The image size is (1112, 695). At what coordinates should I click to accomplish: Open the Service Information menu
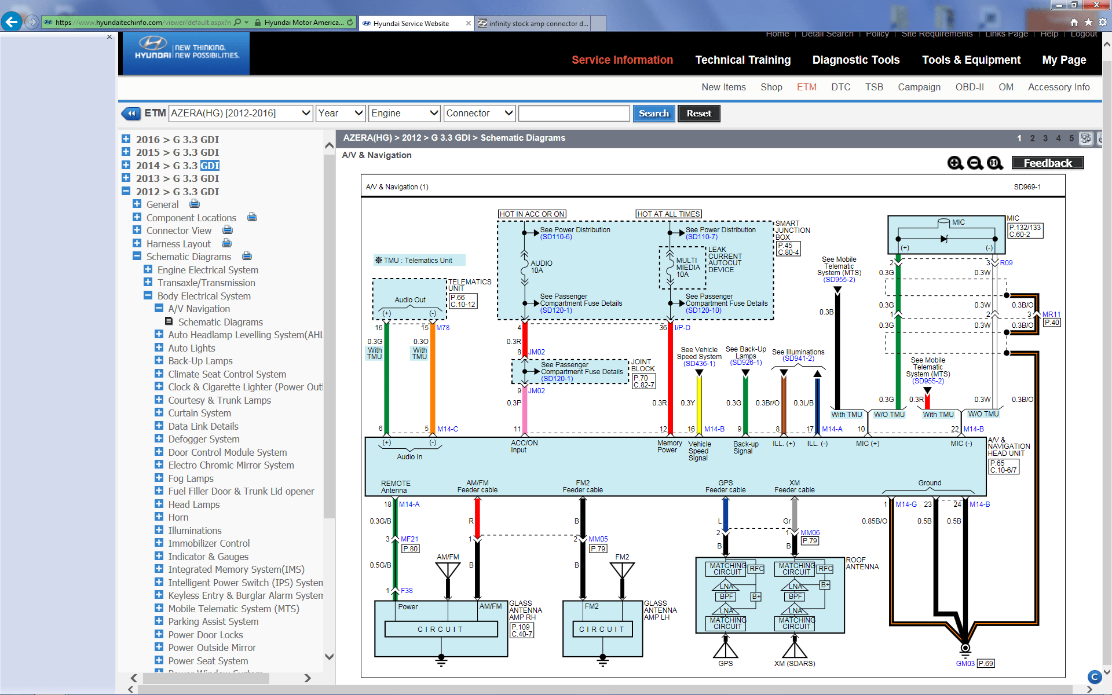[622, 60]
